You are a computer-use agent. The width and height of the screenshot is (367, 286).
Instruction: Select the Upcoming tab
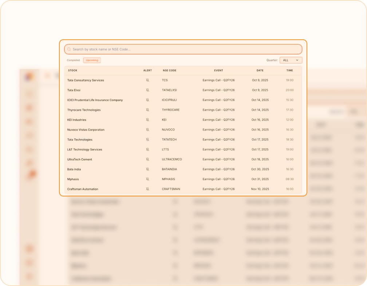point(92,60)
